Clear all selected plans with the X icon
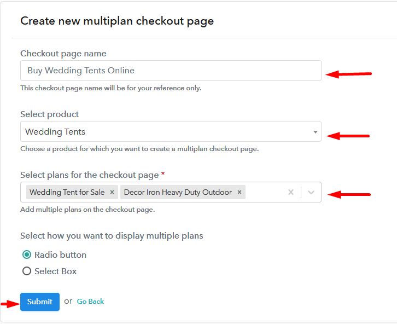This screenshot has height=324, width=397. 291,192
